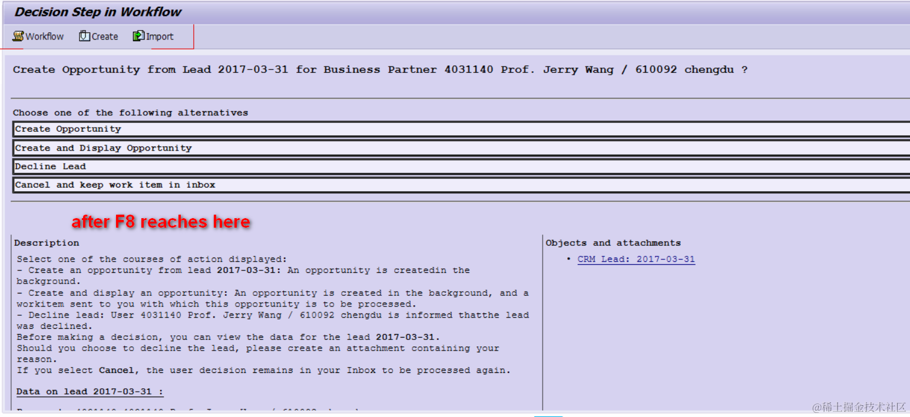Viewport: 910px width, 417px height.
Task: Click the 'Decision Step in Workflow' title
Action: [x=98, y=12]
